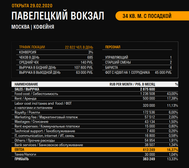This screenshot has width=189, height=168.
Task: Click the СРЕДНИЙ ЧЕК label
Action: [29, 62]
